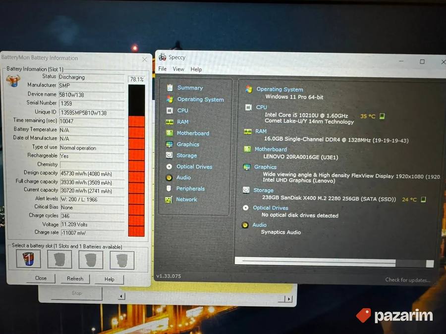446x334 pixels.
Task: Click the Storage heading link in summary pane
Action: point(264,191)
